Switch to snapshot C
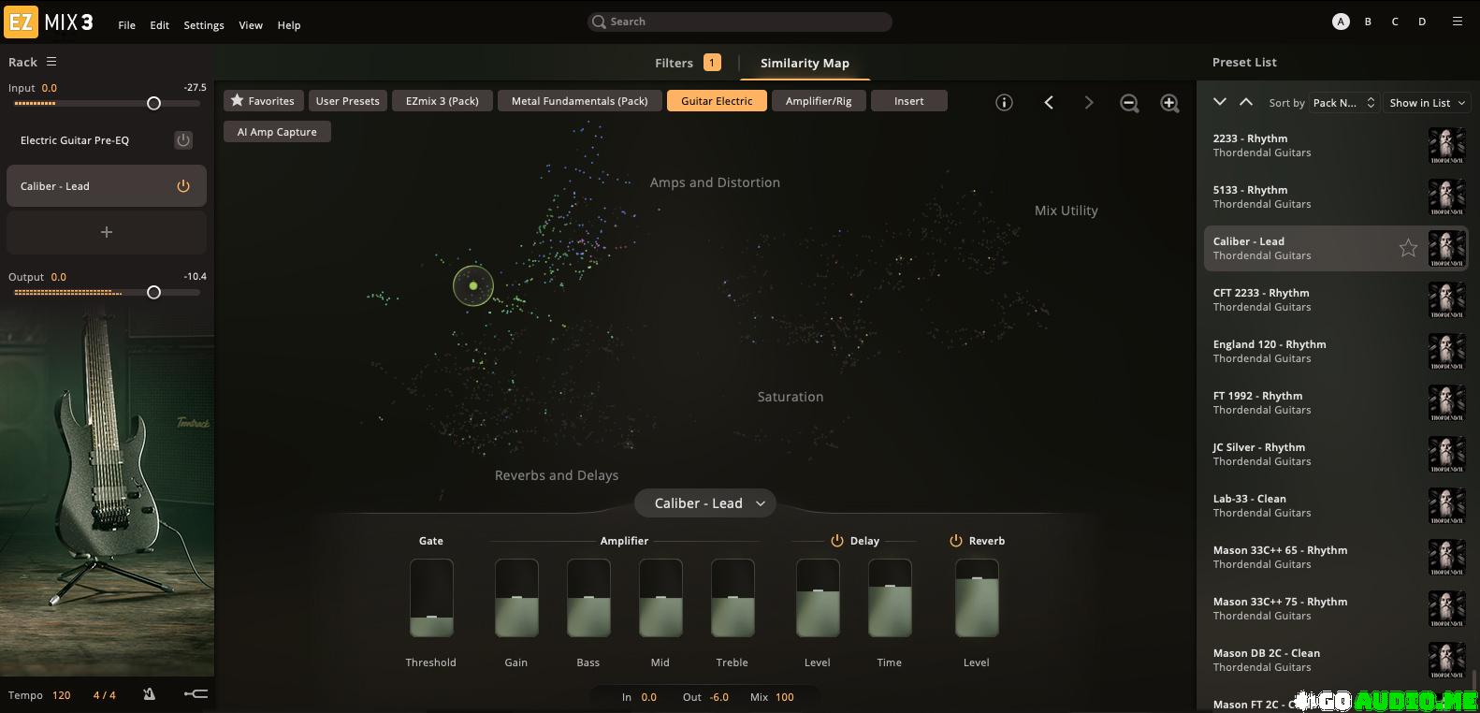 [1395, 22]
